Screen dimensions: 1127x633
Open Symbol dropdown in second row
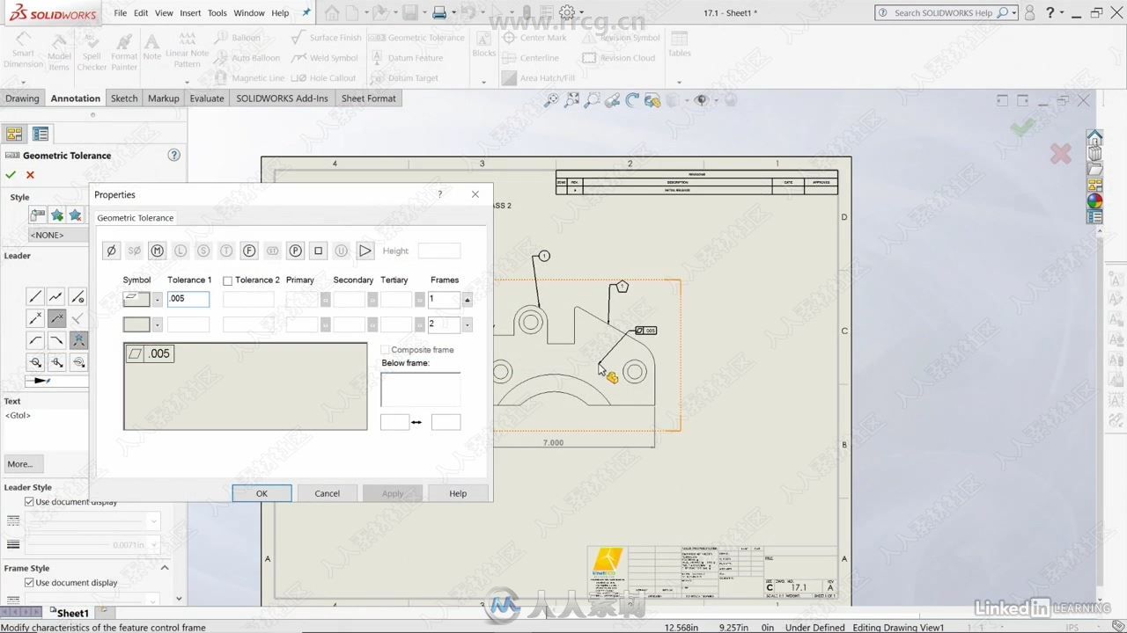[x=158, y=324]
